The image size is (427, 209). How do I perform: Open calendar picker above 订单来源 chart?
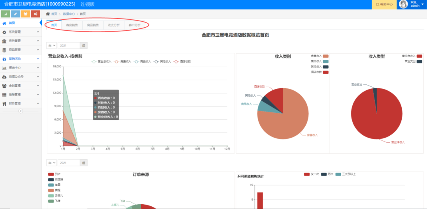[83, 163]
